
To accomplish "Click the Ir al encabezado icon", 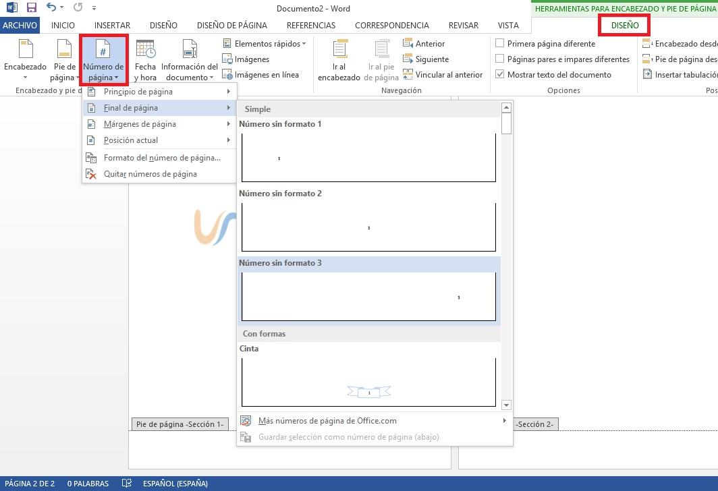I will 339,51.
